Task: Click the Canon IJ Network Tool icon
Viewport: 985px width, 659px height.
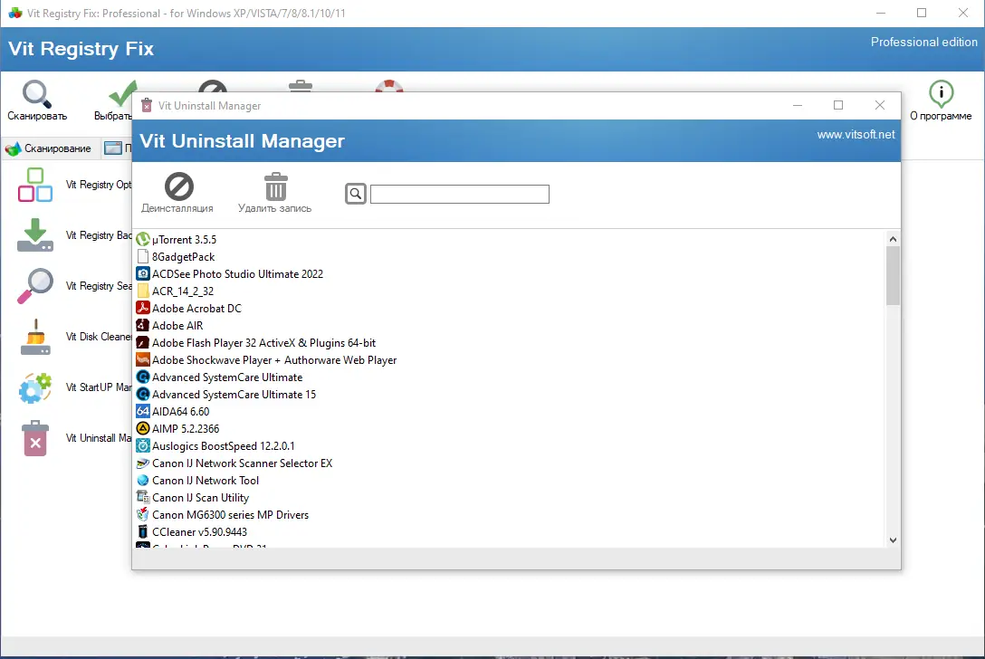Action: (x=143, y=480)
